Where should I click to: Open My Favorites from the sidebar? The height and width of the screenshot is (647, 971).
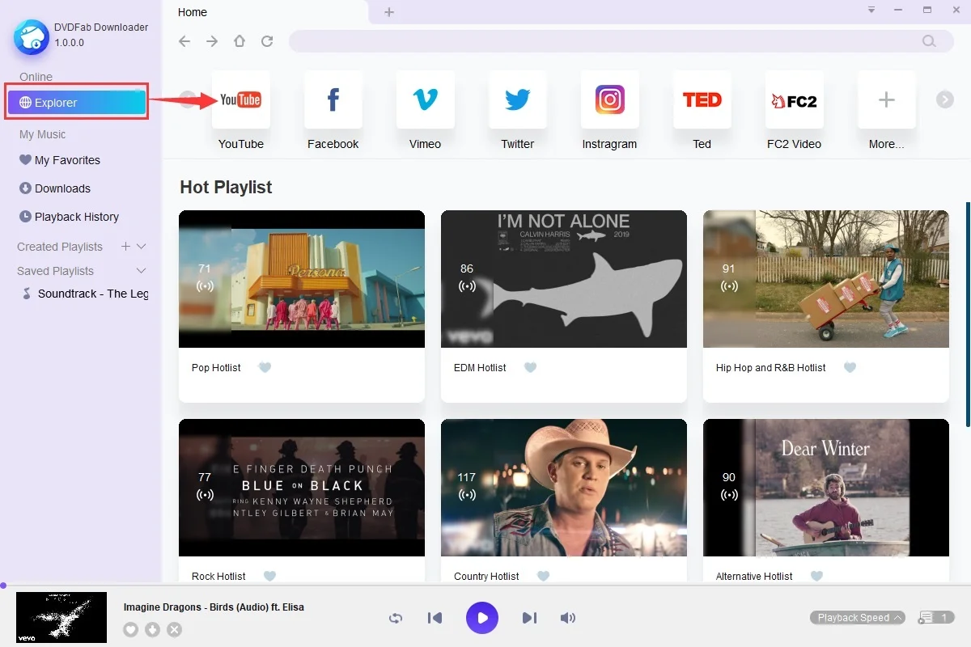click(x=67, y=159)
